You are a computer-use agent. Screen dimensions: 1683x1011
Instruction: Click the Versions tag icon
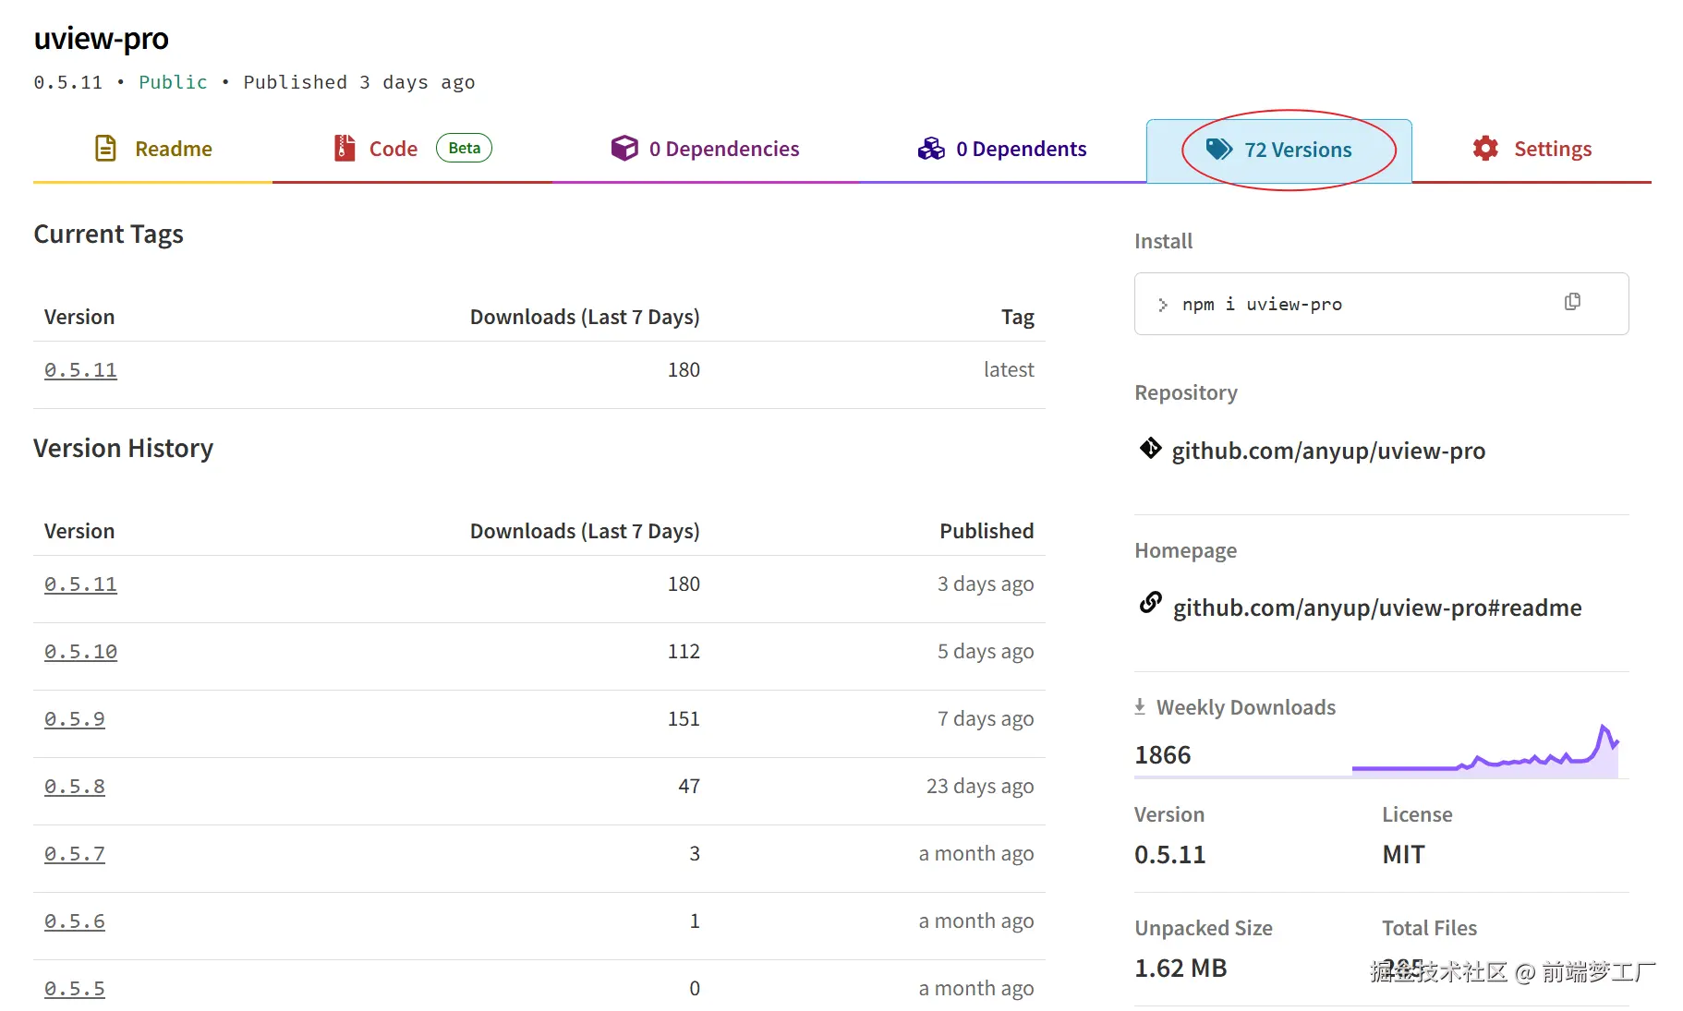tap(1219, 150)
